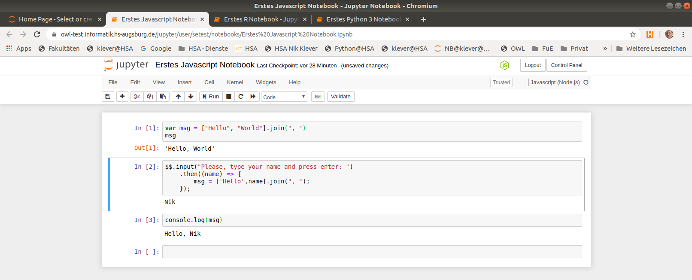Viewport: 692px width, 280px height.
Task: Paste cells below with the clipboard icon
Action: coord(163,97)
